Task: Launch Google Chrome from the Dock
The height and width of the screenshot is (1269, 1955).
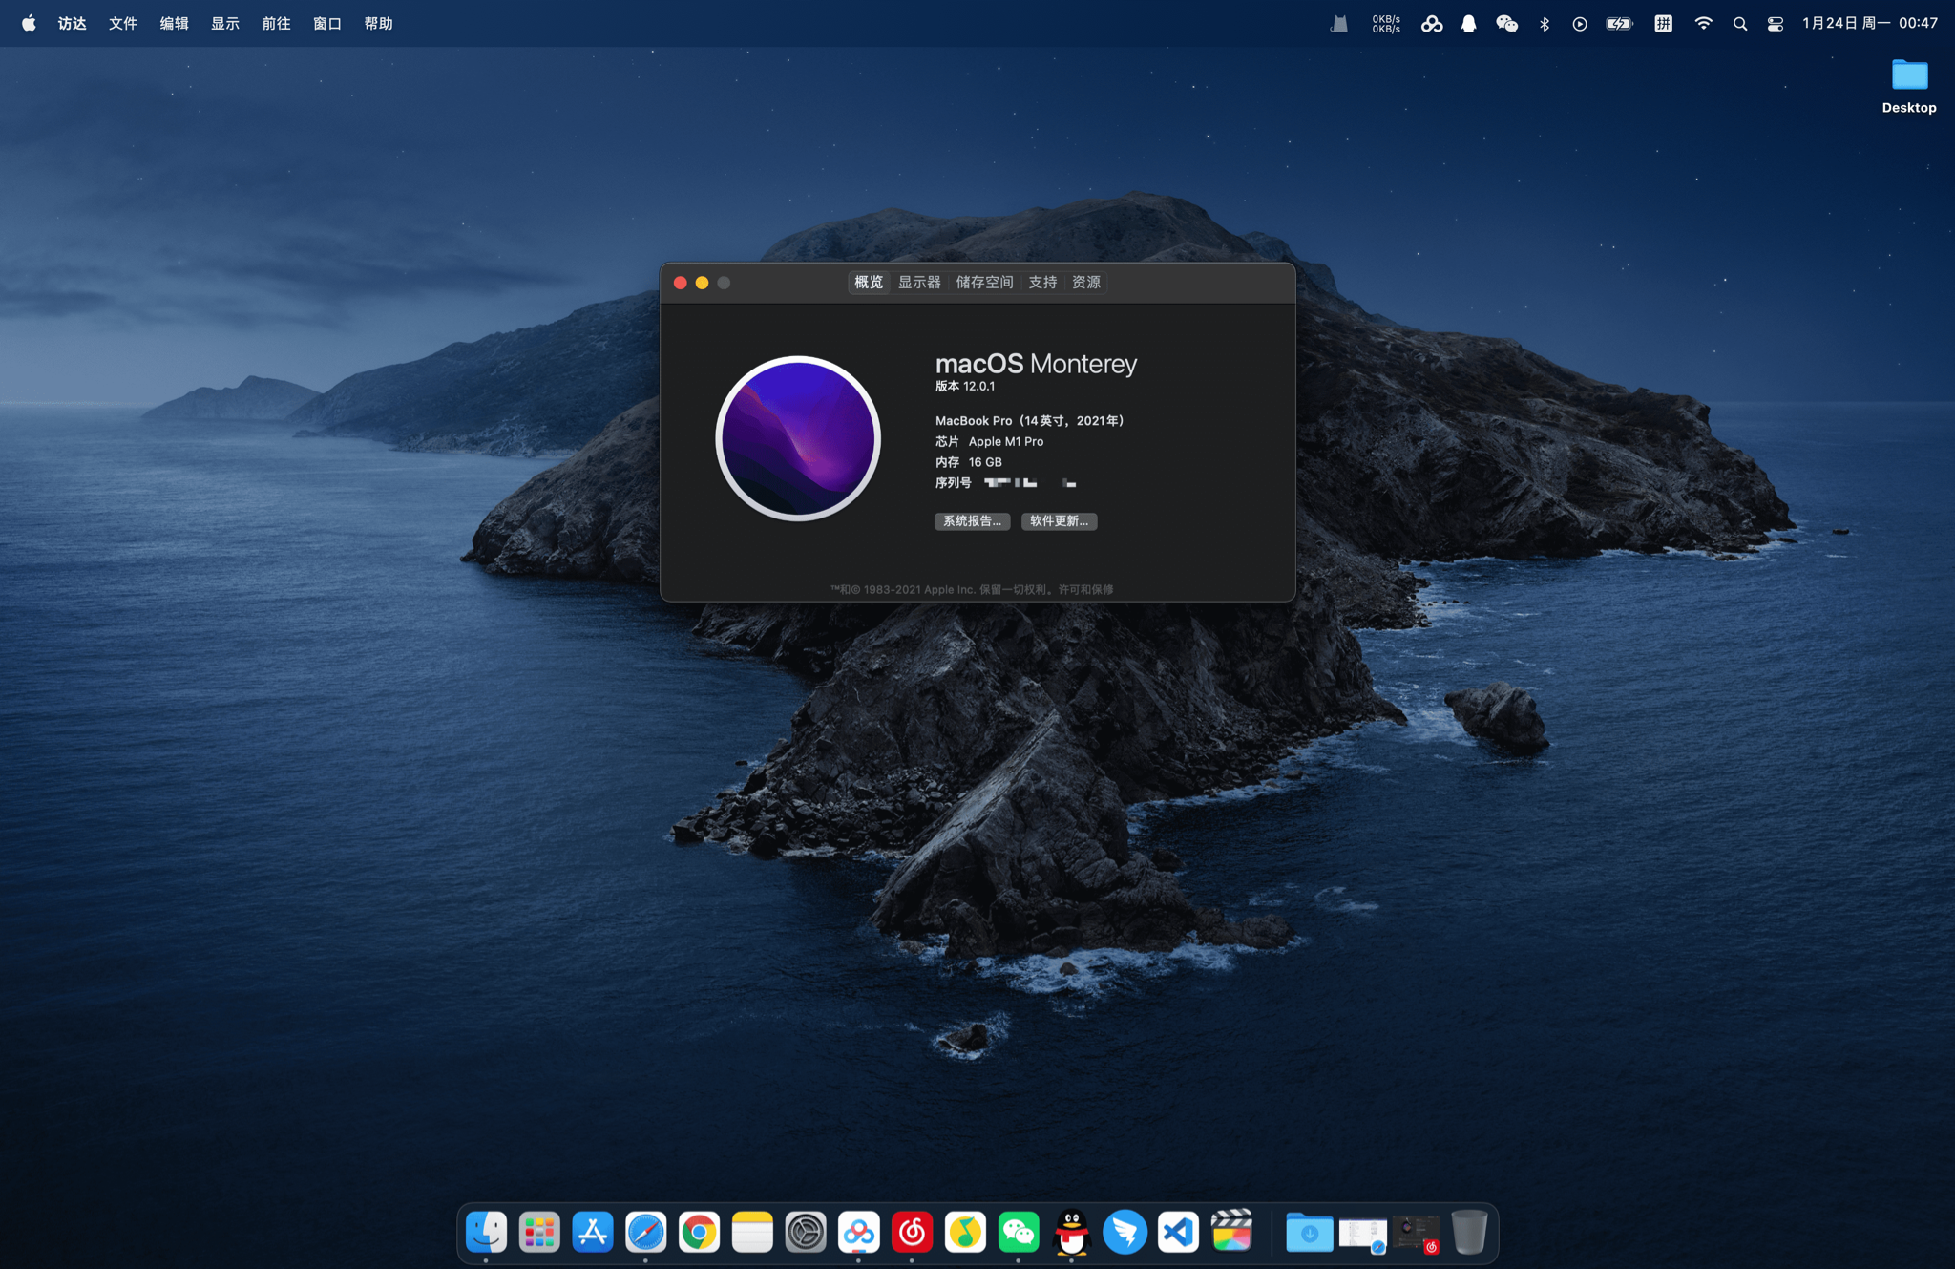Action: click(699, 1232)
